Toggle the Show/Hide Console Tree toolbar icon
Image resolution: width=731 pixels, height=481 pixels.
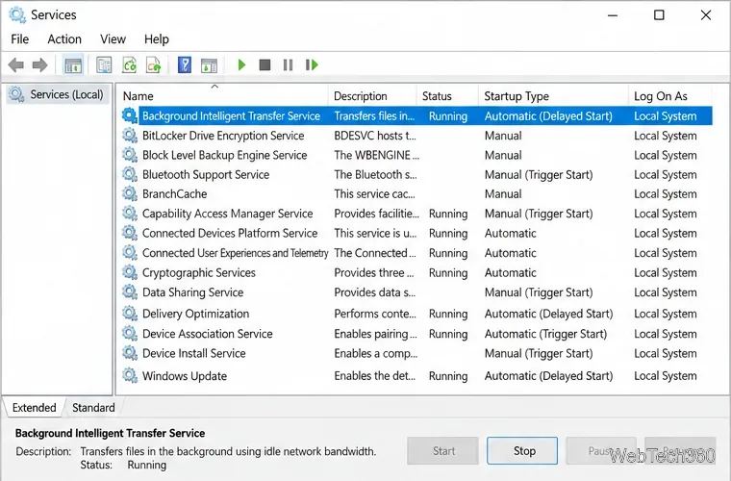(73, 65)
